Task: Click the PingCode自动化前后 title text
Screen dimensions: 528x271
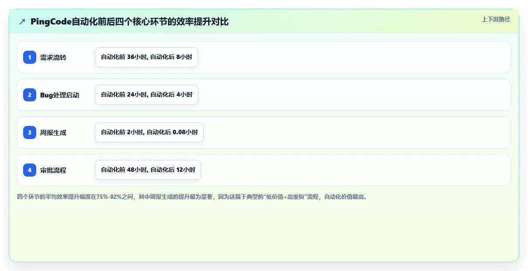Action: [130, 22]
